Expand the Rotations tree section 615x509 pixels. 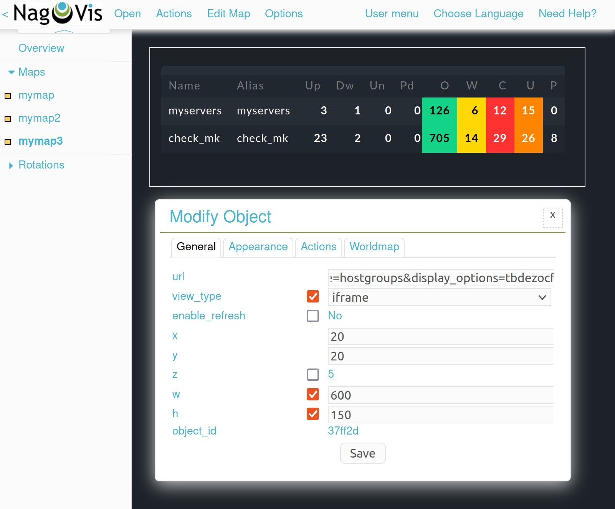pyautogui.click(x=11, y=165)
